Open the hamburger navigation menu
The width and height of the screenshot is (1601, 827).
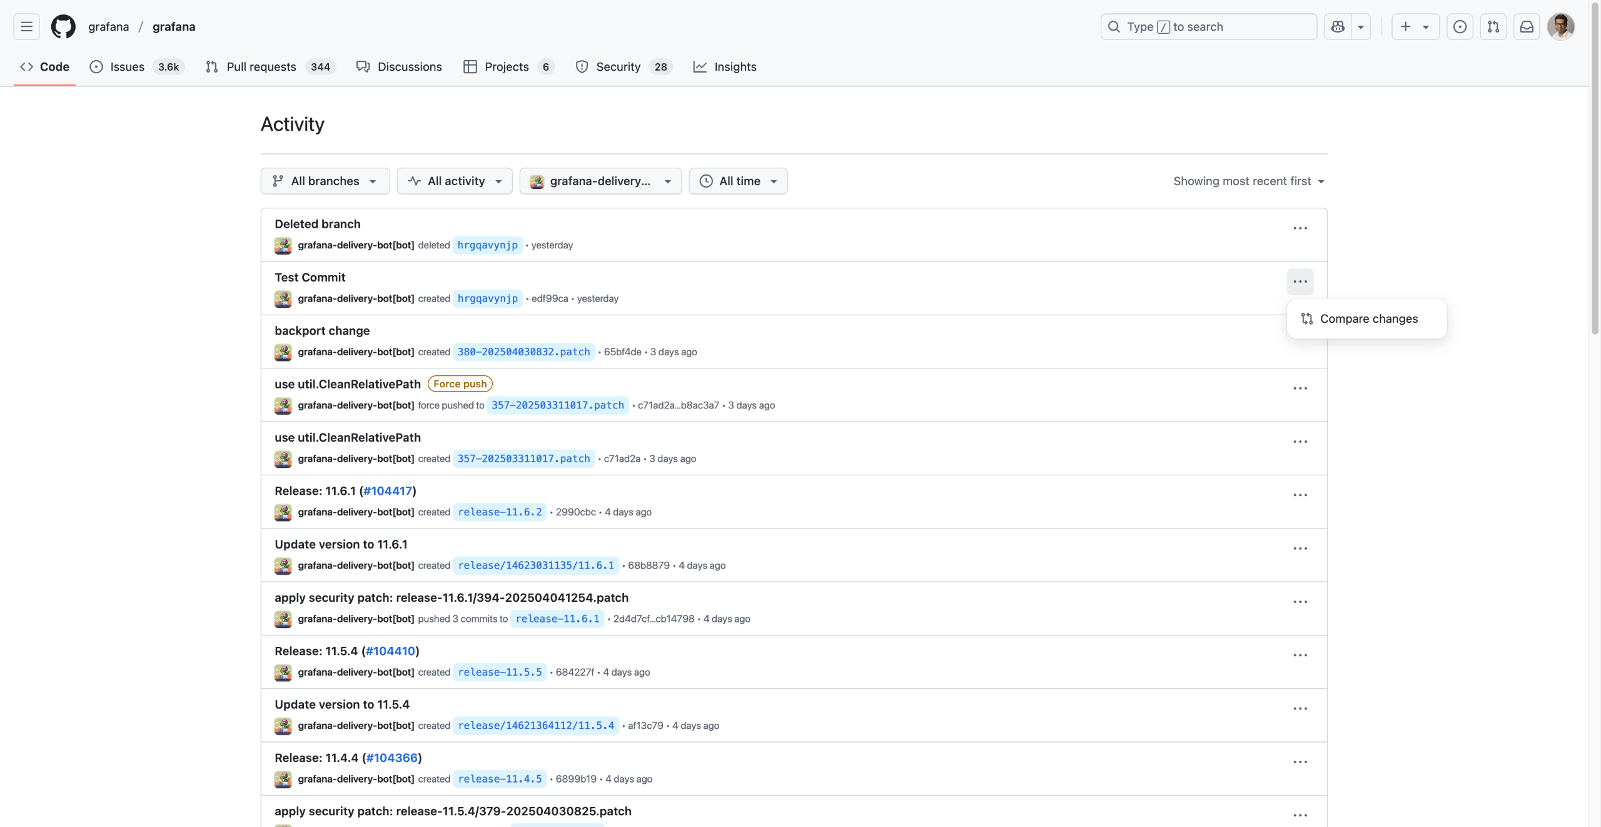[x=26, y=27]
